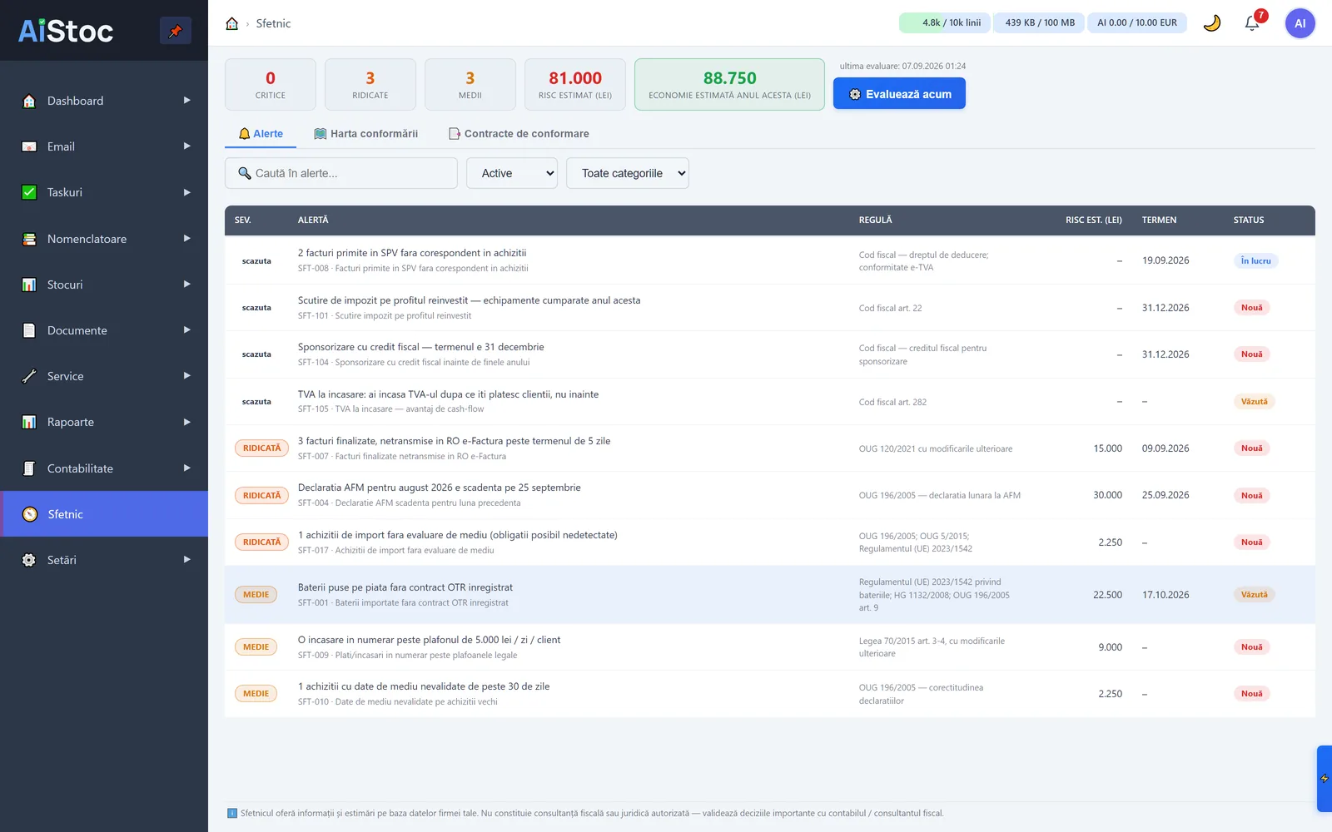This screenshot has width=1332, height=832.
Task: Click the TERMEN column header
Action: [x=1159, y=220]
